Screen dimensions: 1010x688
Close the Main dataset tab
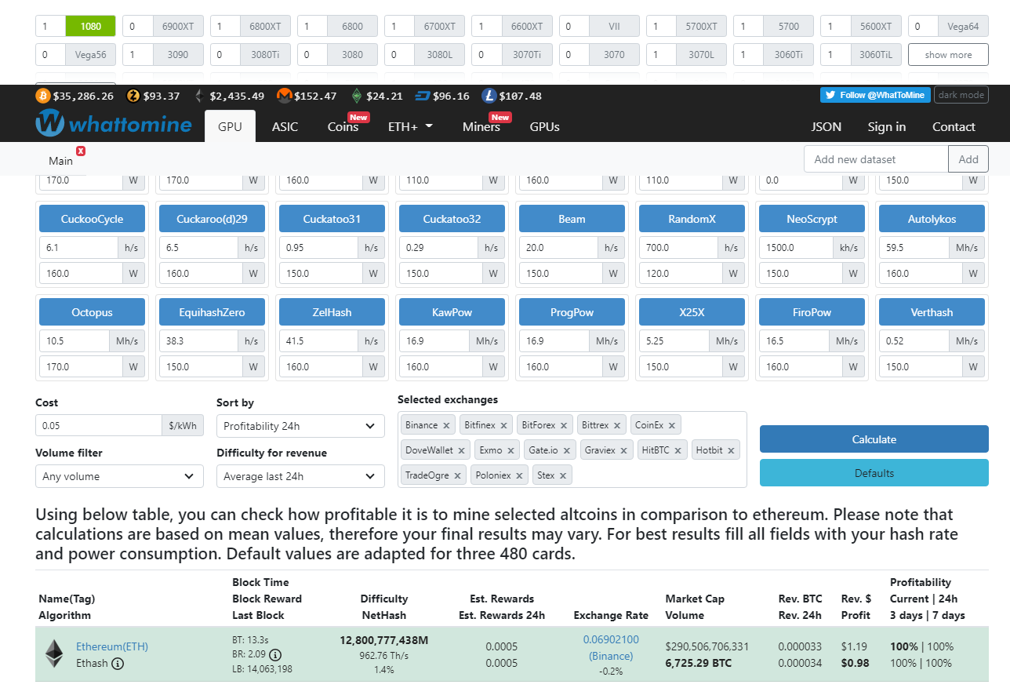(81, 151)
